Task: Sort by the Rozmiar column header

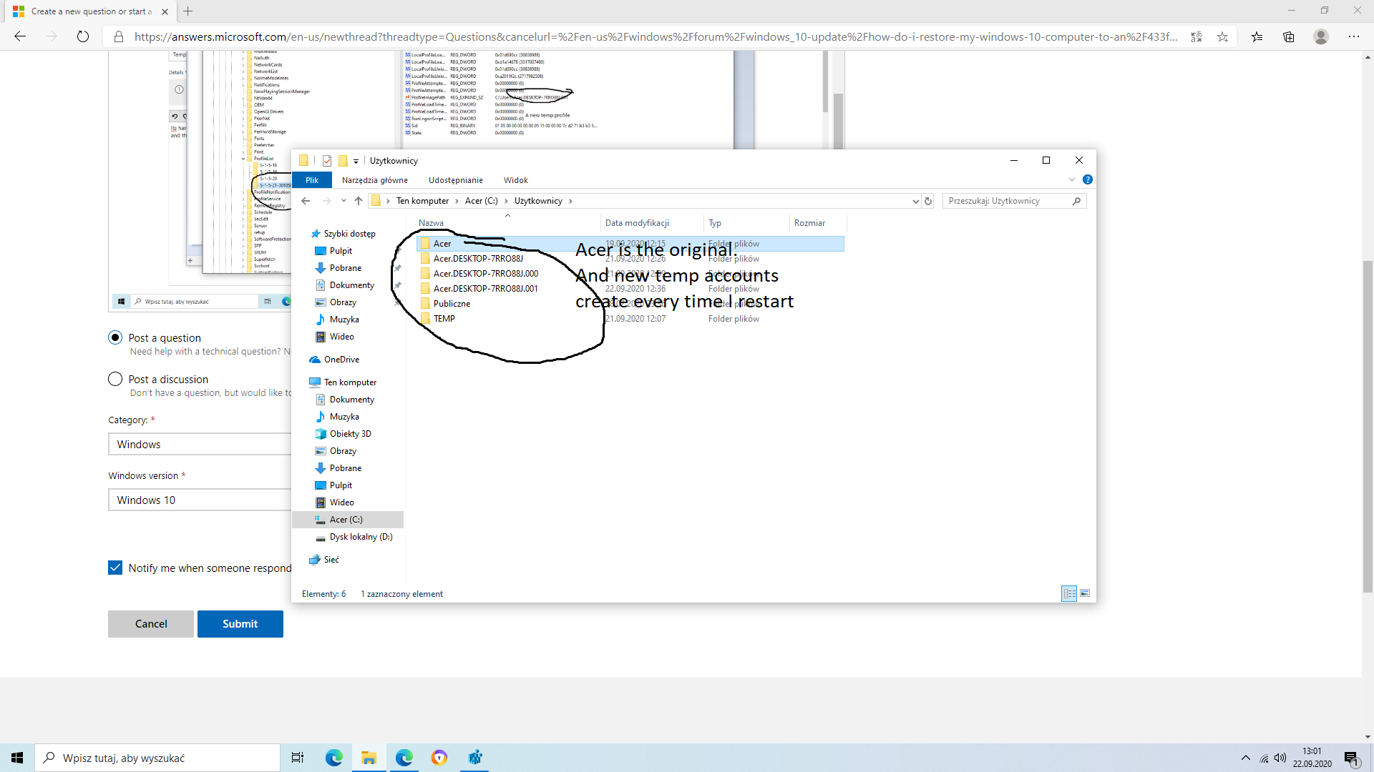Action: tap(817, 223)
